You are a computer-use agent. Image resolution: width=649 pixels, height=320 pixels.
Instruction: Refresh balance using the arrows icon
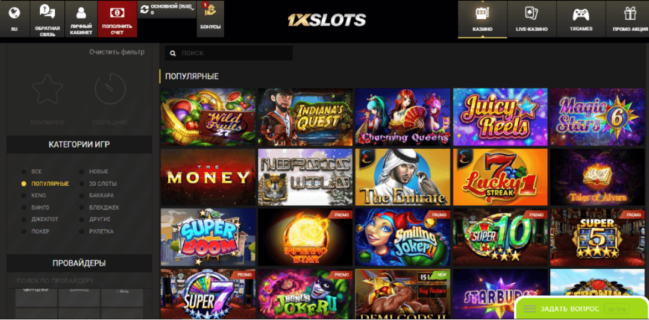[145, 8]
